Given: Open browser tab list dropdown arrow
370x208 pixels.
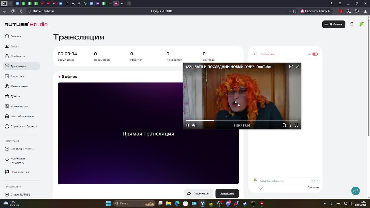Looking at the screenshot, I should coord(11,3).
